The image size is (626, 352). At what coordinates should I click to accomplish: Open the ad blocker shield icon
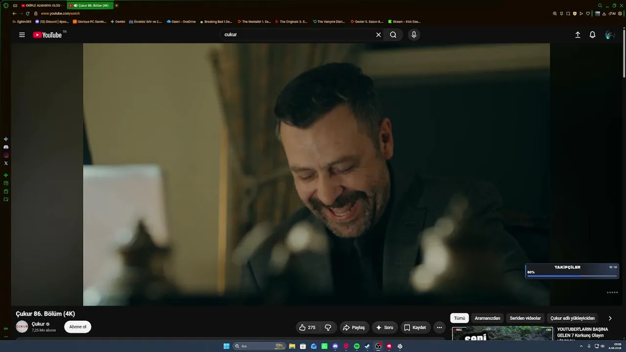point(575,14)
